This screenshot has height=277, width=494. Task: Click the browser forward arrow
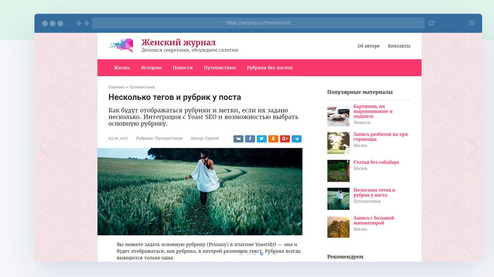(x=86, y=23)
